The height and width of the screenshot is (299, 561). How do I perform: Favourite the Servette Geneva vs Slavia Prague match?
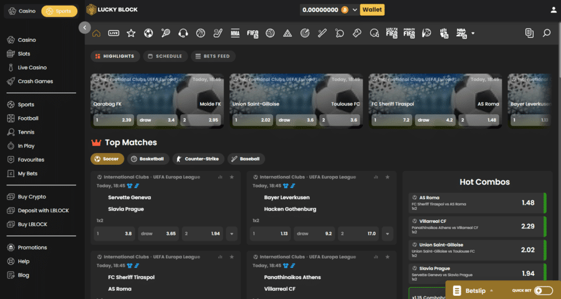point(232,177)
